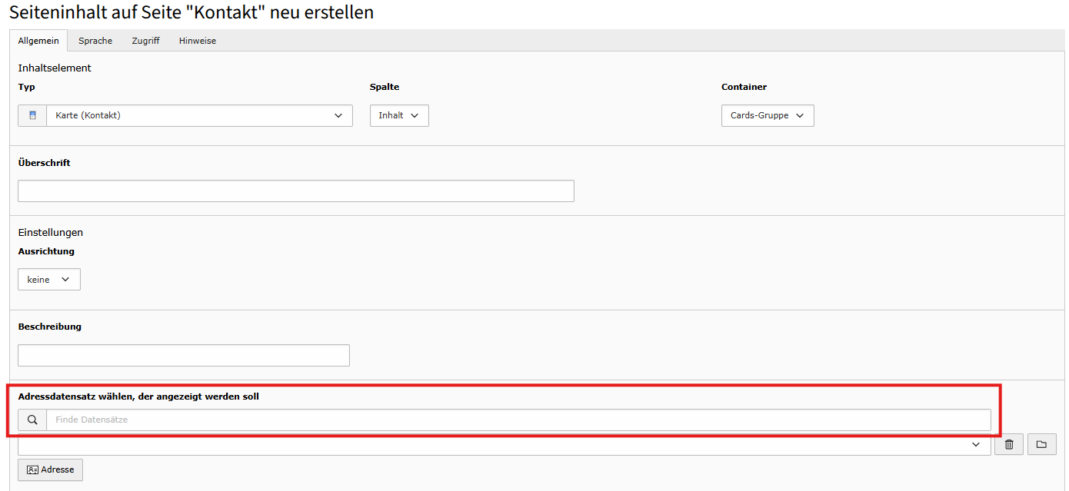Viewport: 1069px width, 491px height.
Task: Click the Finde Datensätze search field
Action: 518,420
